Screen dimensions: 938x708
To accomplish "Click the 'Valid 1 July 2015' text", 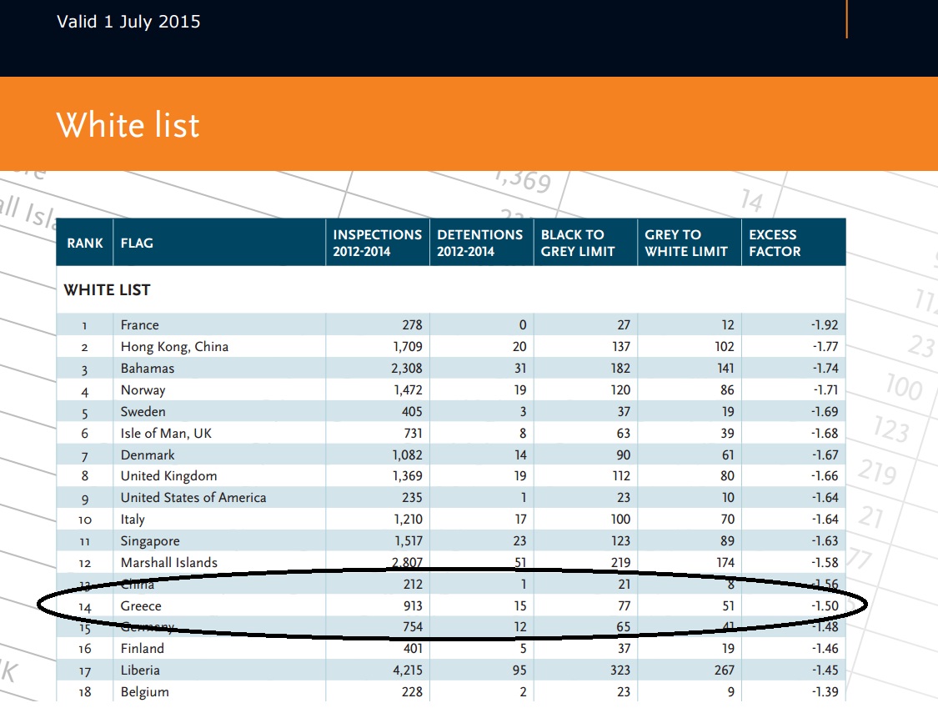I will [x=128, y=23].
